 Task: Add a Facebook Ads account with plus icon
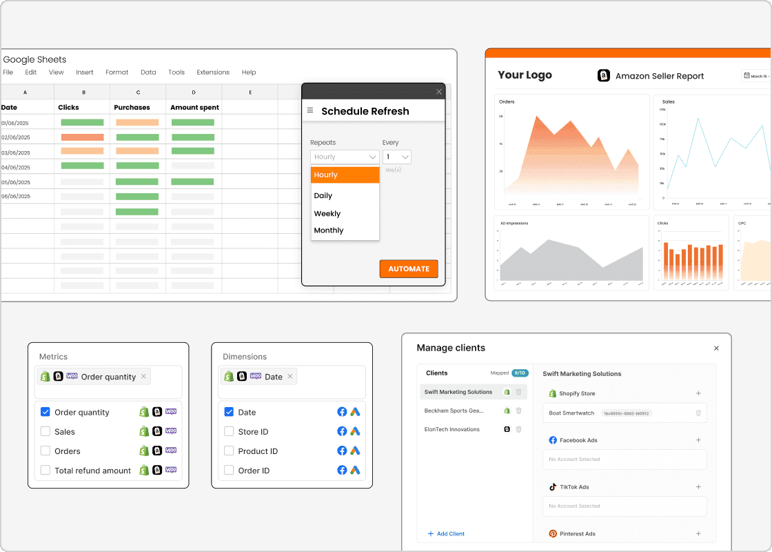(698, 440)
